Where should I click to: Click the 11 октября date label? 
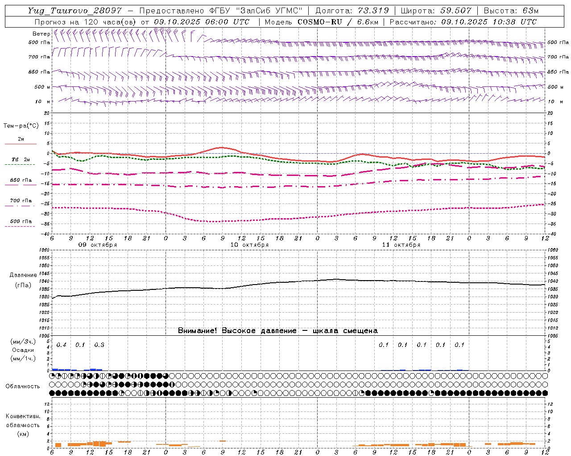tap(401, 245)
